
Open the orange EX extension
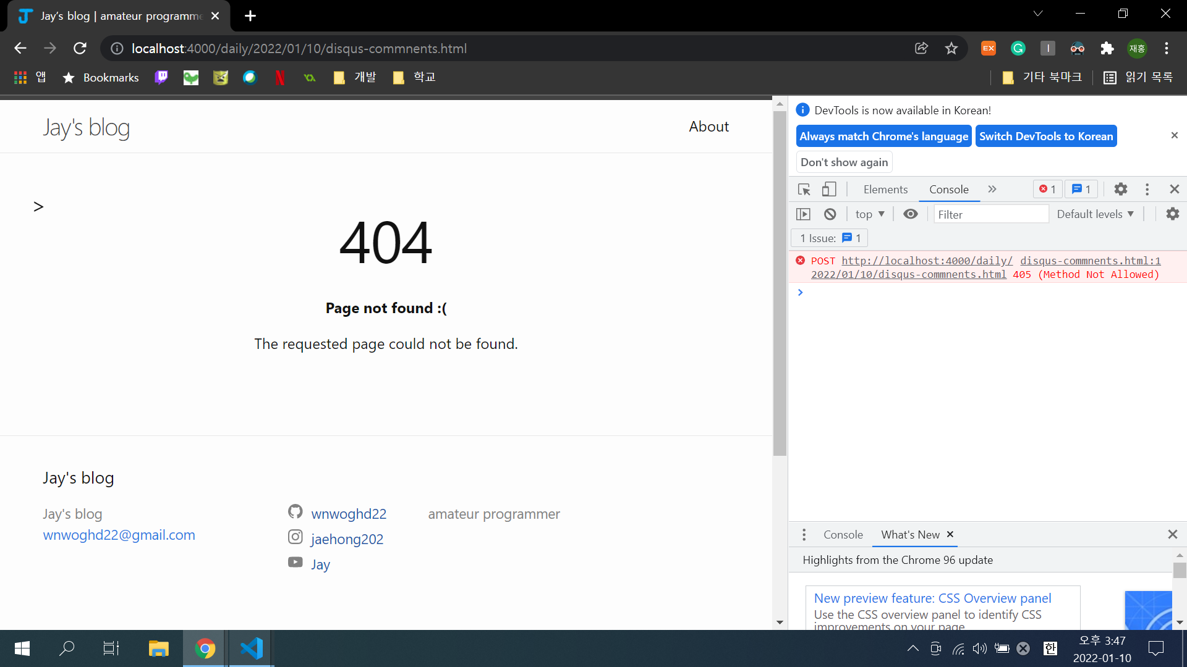pos(989,48)
